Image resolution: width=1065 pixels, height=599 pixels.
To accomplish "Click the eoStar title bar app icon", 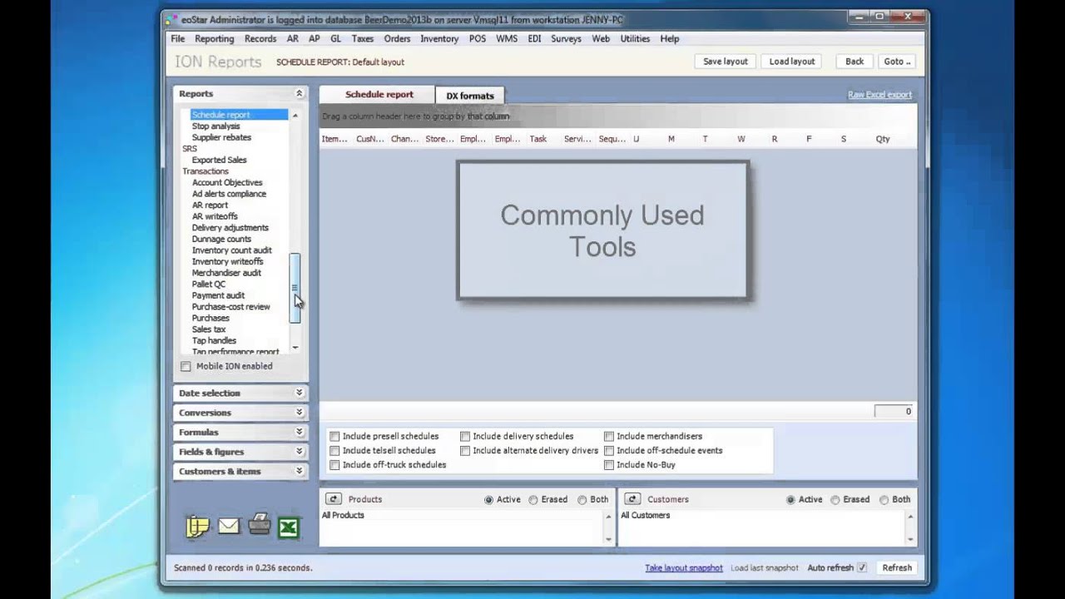I will click(171, 19).
